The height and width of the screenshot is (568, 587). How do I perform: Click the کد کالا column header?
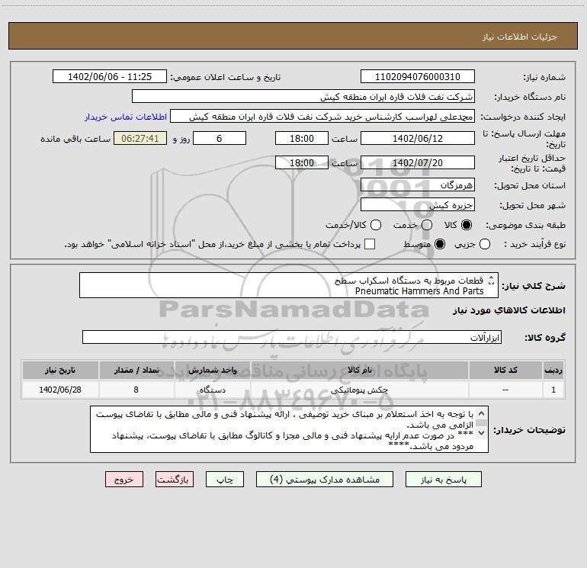(x=505, y=370)
